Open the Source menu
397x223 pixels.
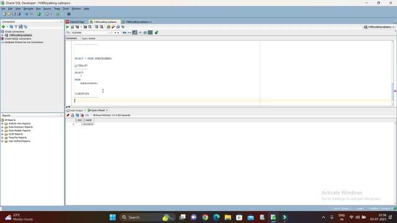pos(47,9)
